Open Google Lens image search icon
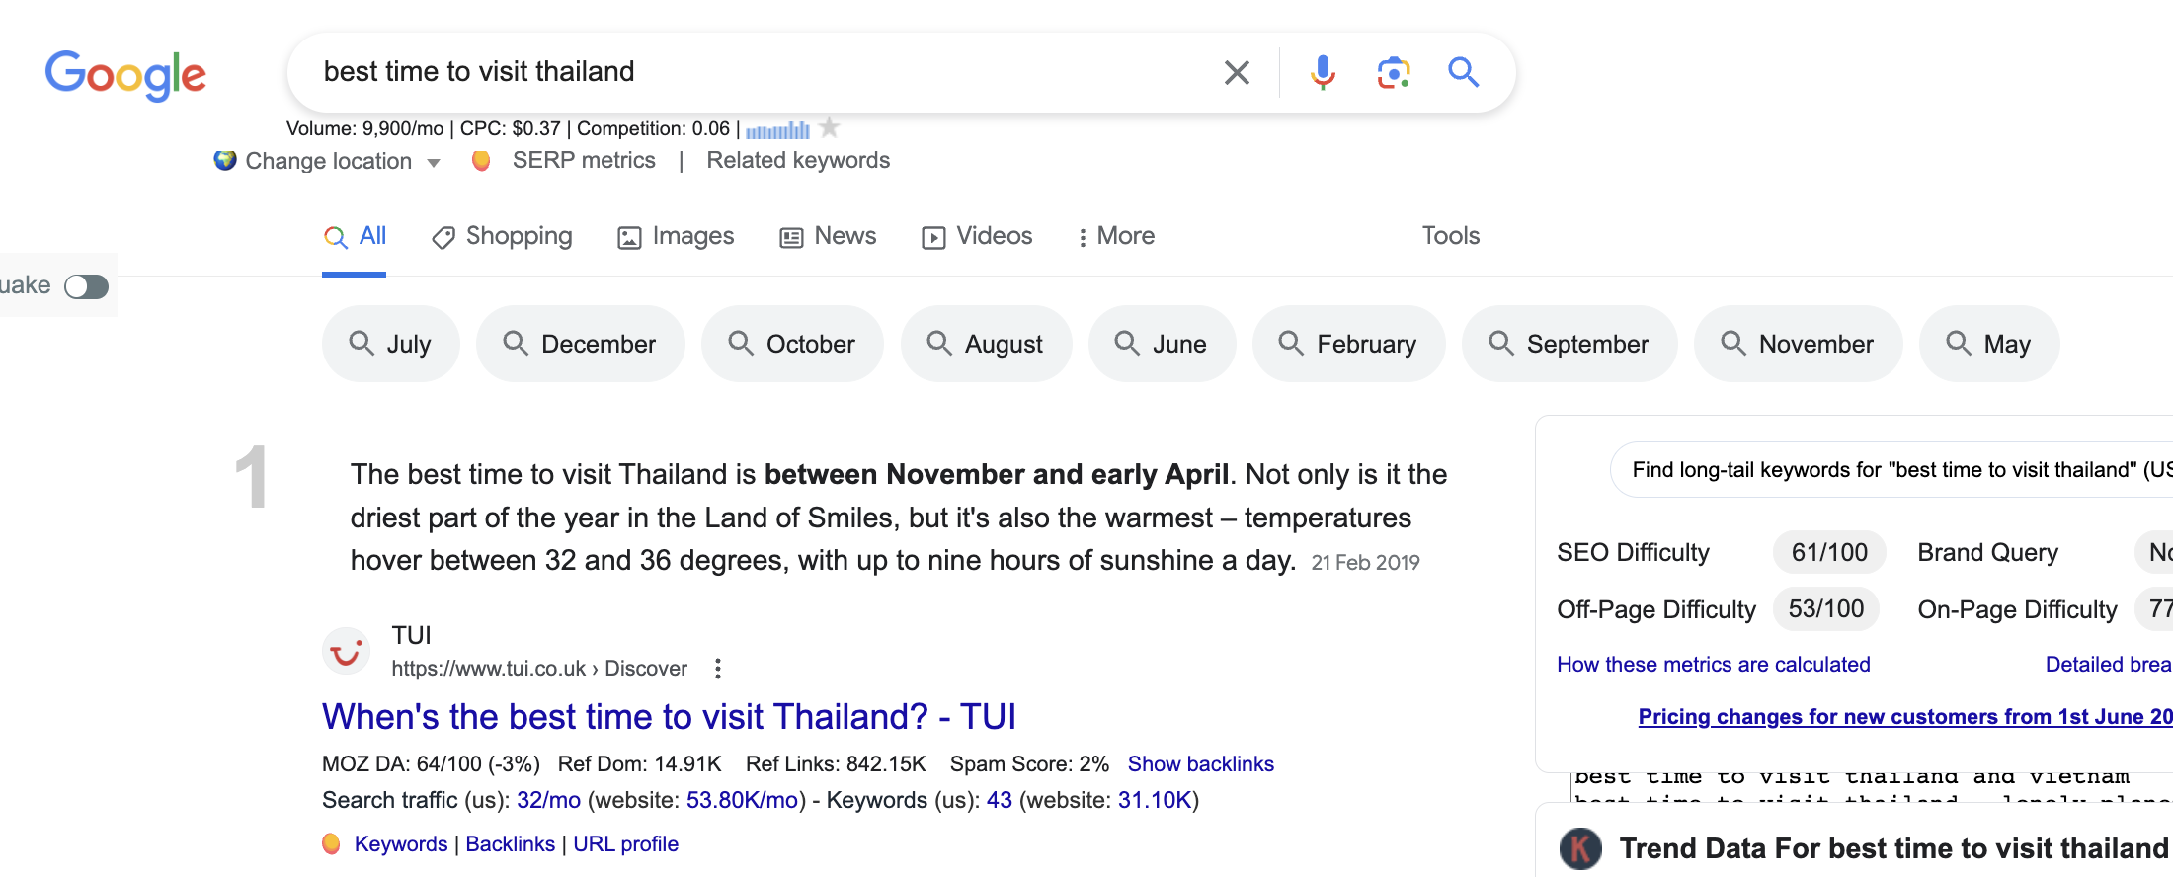This screenshot has height=877, width=2173. [1393, 72]
